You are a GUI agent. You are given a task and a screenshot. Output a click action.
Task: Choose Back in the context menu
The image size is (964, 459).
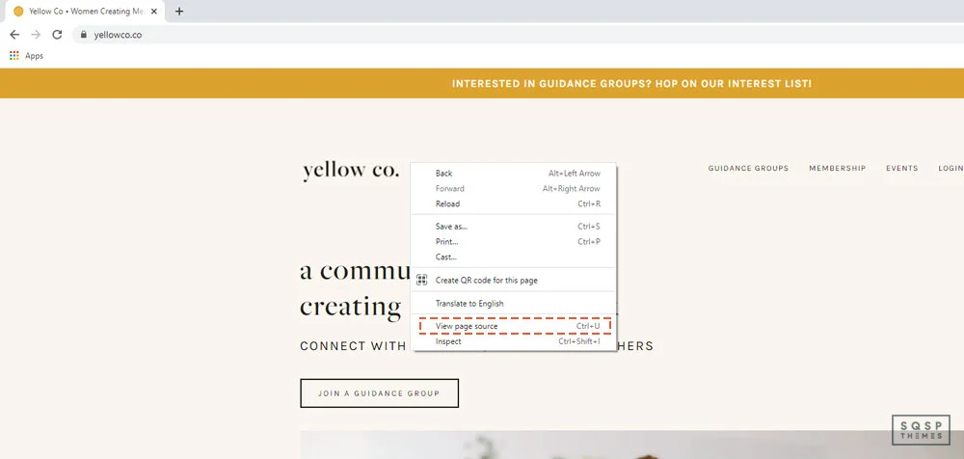tap(514, 174)
